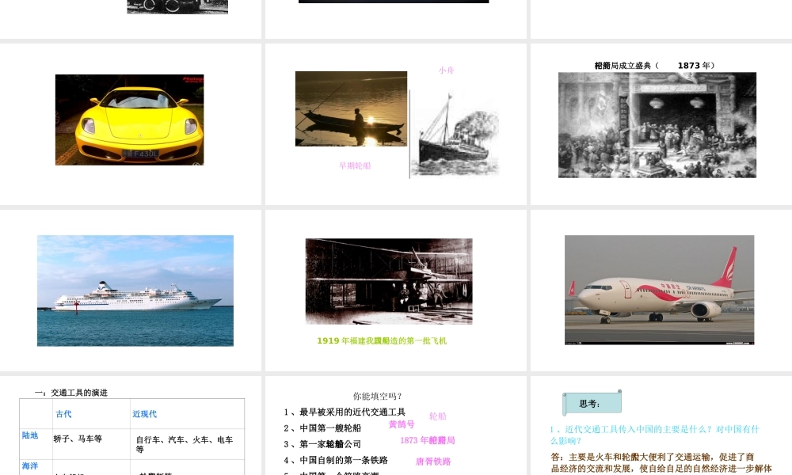Select the sunset rowboat photo
This screenshot has width=792, height=475.
coord(351,108)
